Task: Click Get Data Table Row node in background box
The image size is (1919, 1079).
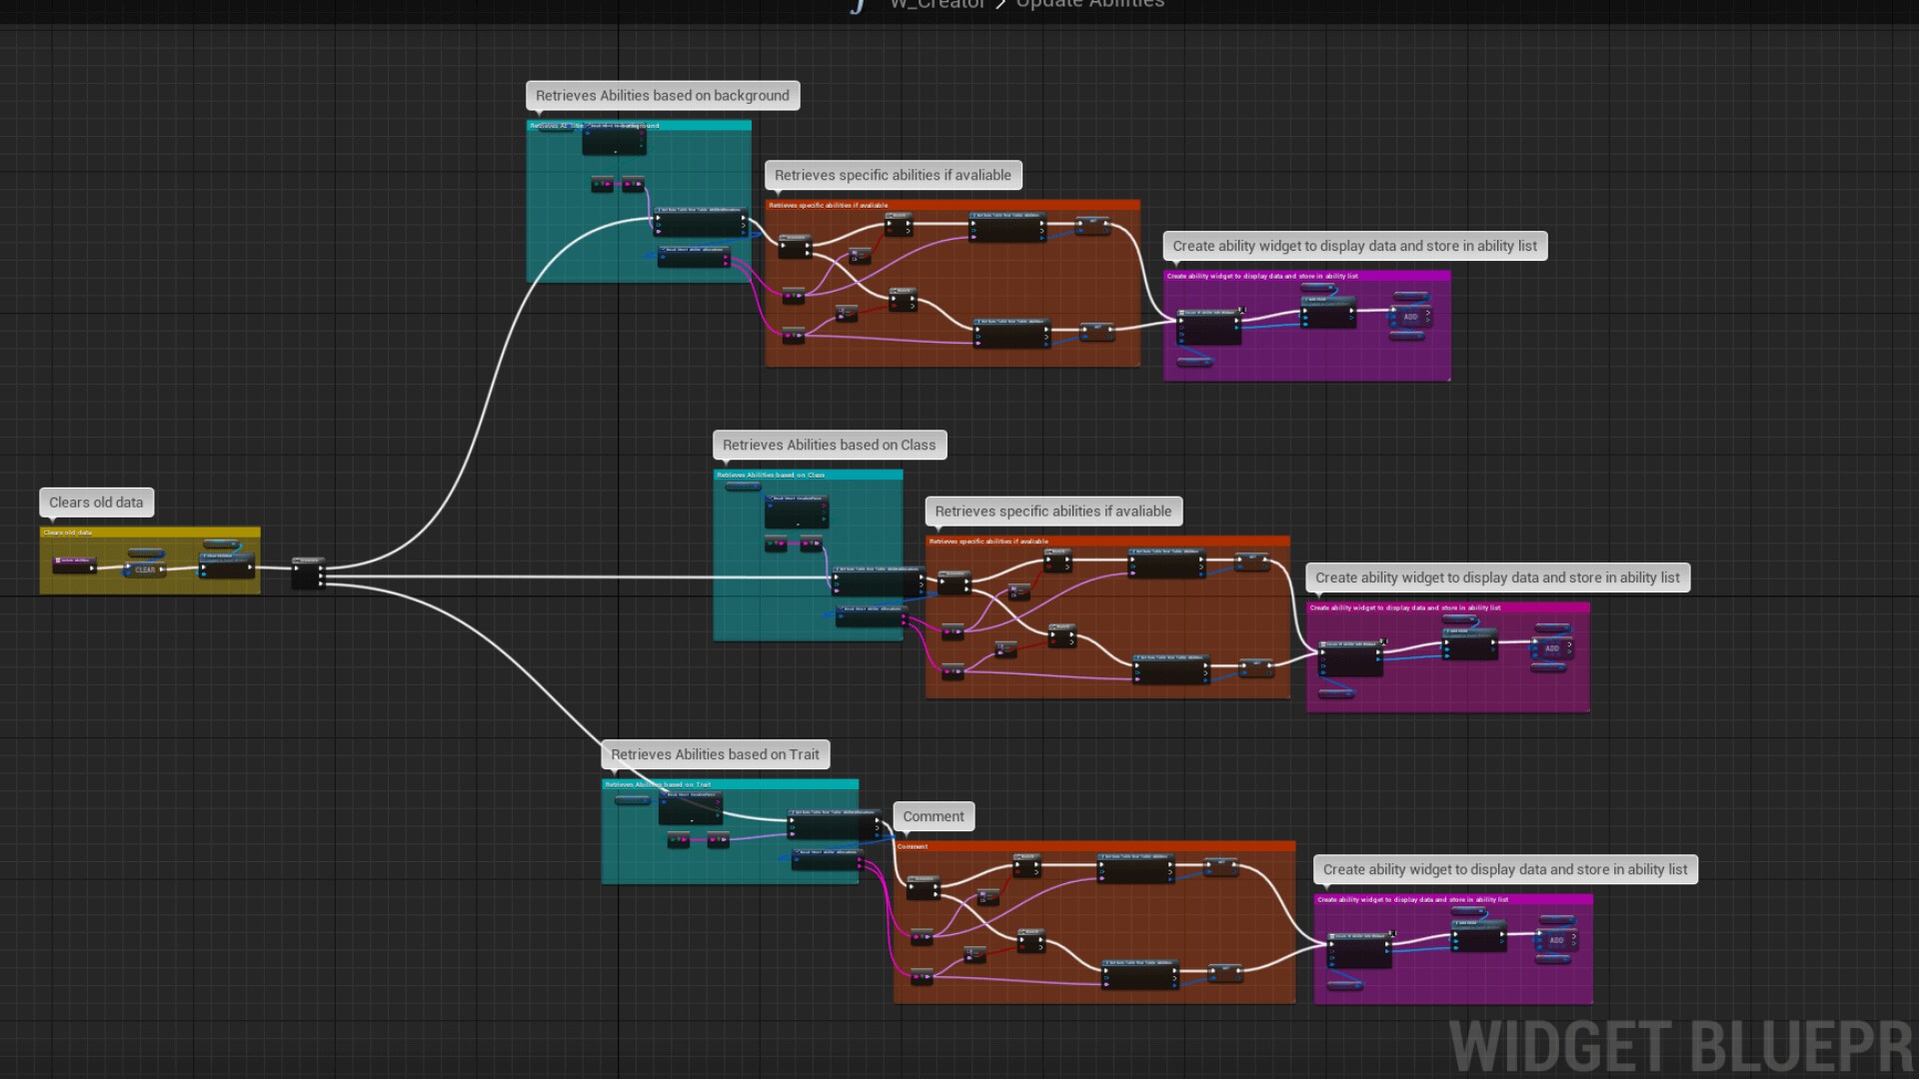Action: pyautogui.click(x=700, y=222)
